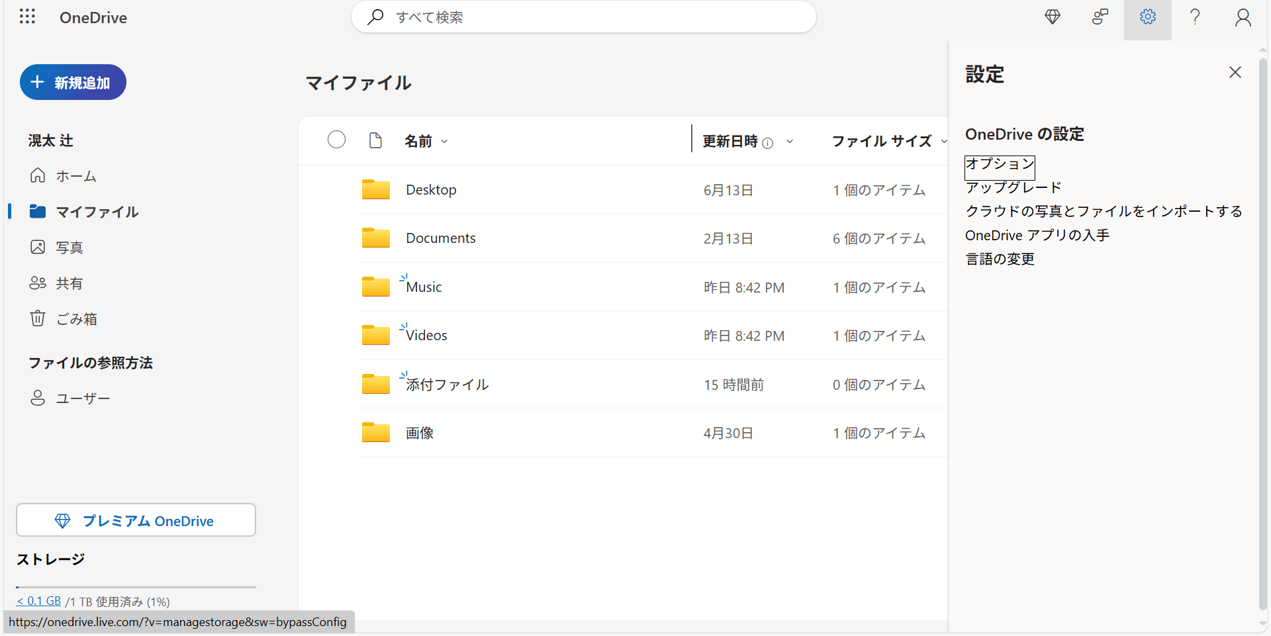
Task: Open the app launcher grid
Action: click(27, 17)
